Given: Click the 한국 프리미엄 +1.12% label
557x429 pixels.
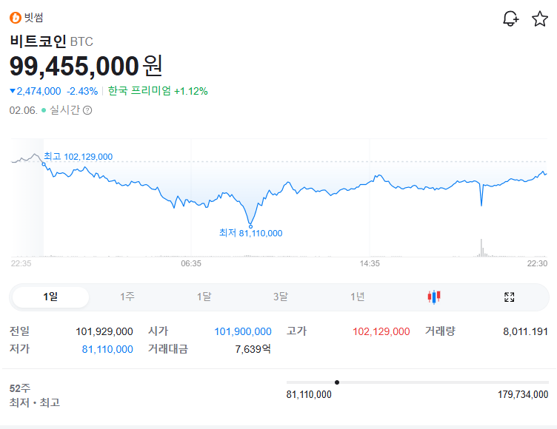Looking at the screenshot, I should 158,91.
